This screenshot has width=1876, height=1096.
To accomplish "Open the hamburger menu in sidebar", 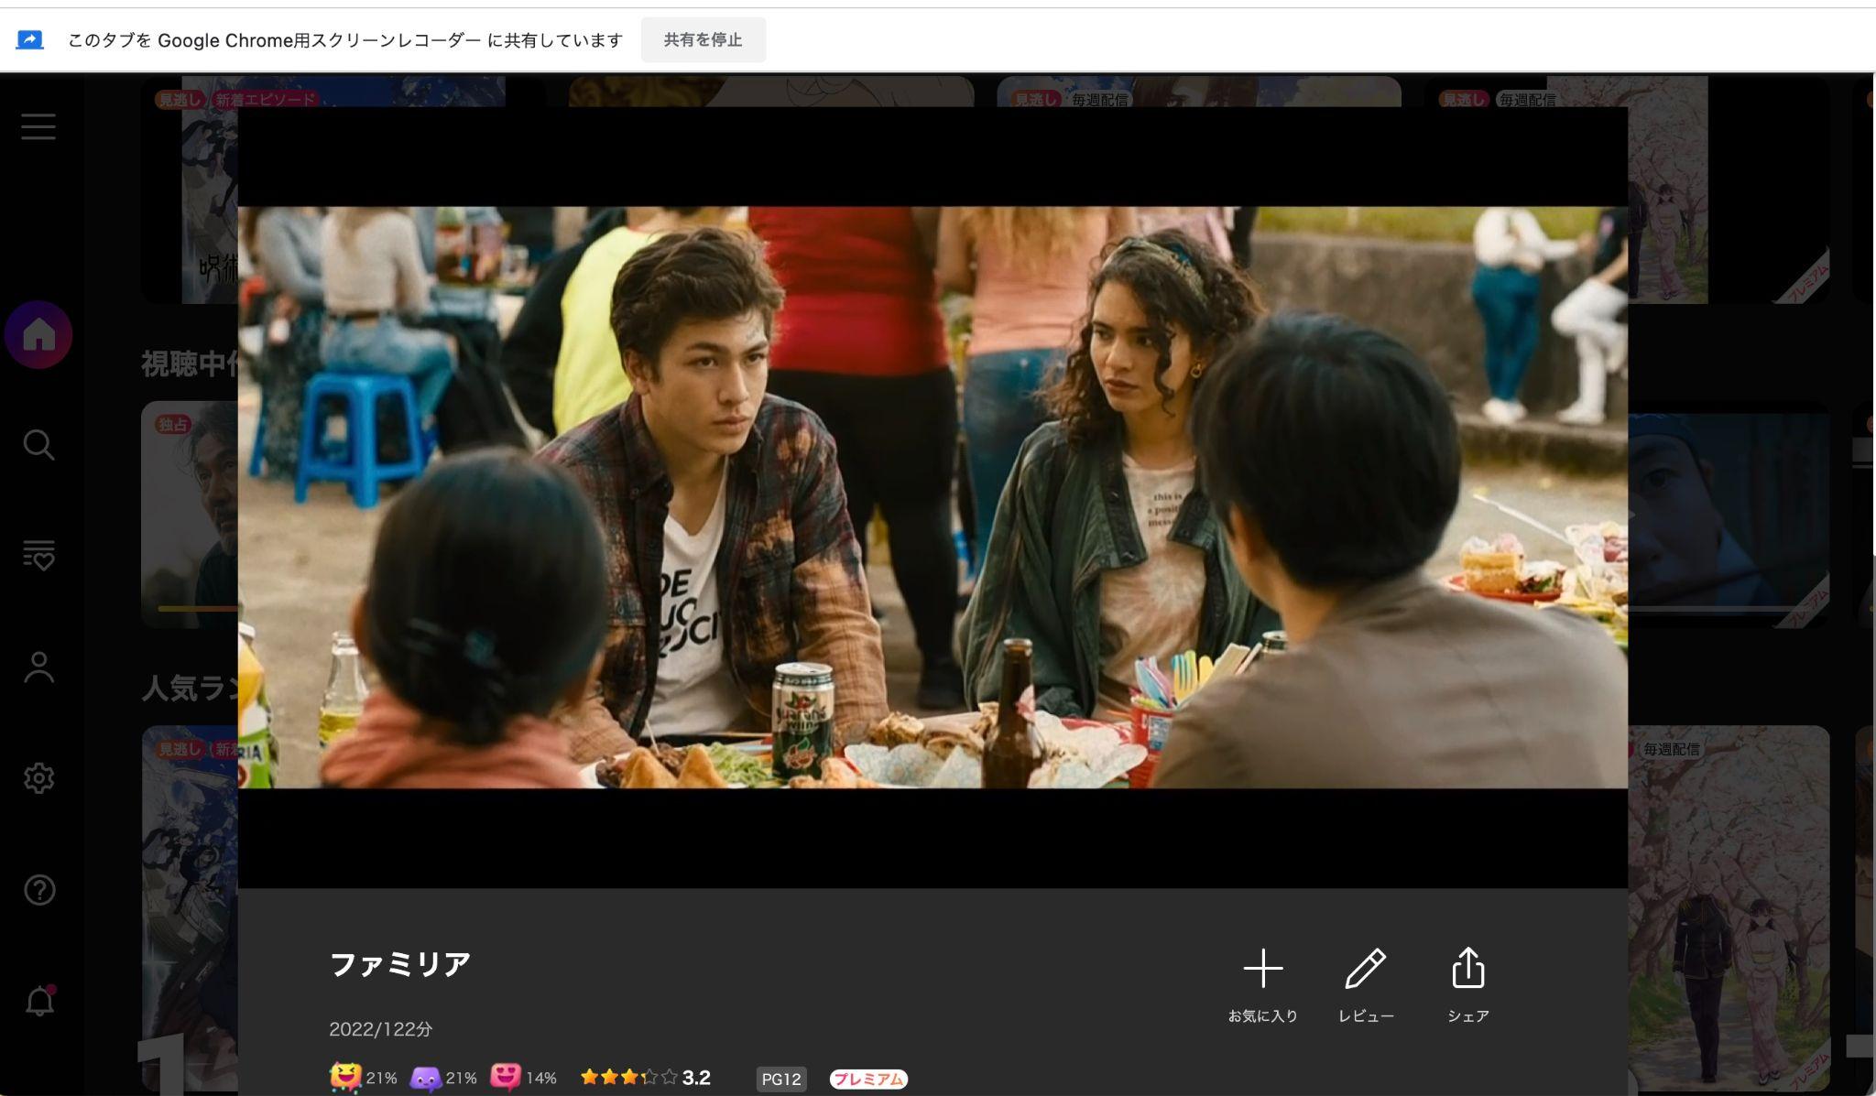I will tap(38, 126).
